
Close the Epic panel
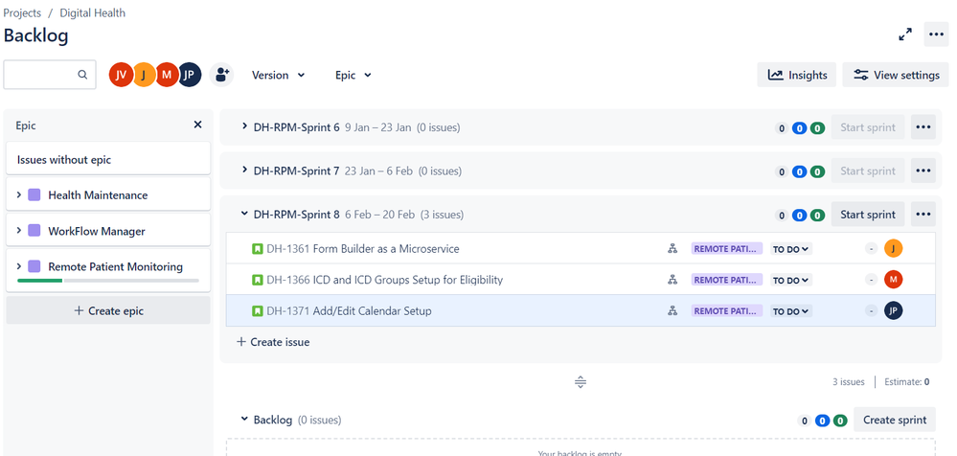(x=197, y=125)
